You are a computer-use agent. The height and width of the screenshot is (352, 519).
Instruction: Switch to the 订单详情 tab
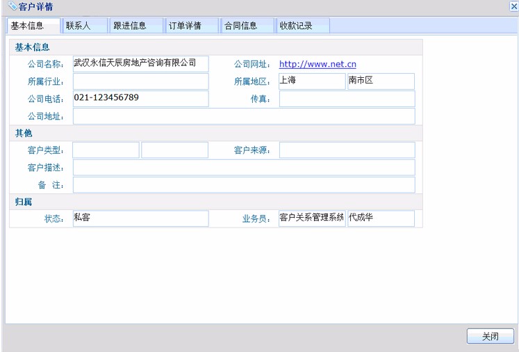pyautogui.click(x=192, y=26)
